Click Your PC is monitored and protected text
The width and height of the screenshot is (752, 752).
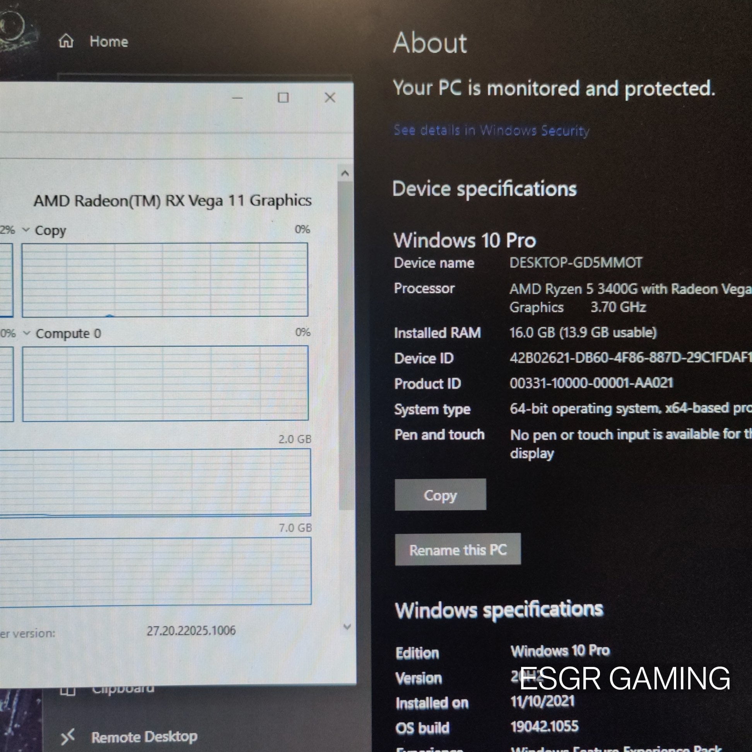click(554, 88)
